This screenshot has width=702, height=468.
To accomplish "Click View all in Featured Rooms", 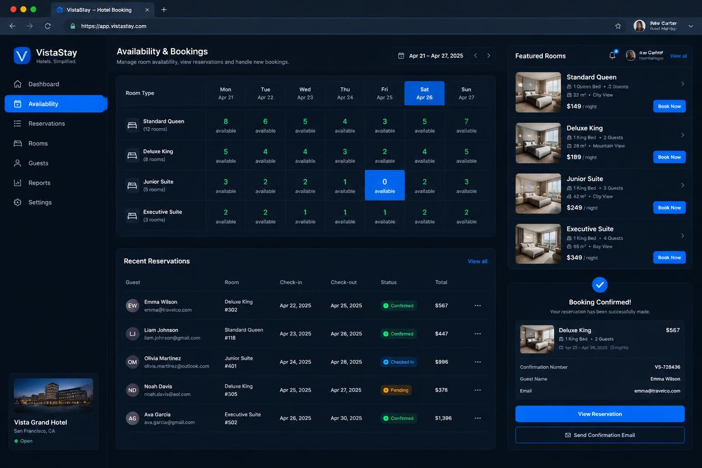I will [x=679, y=56].
